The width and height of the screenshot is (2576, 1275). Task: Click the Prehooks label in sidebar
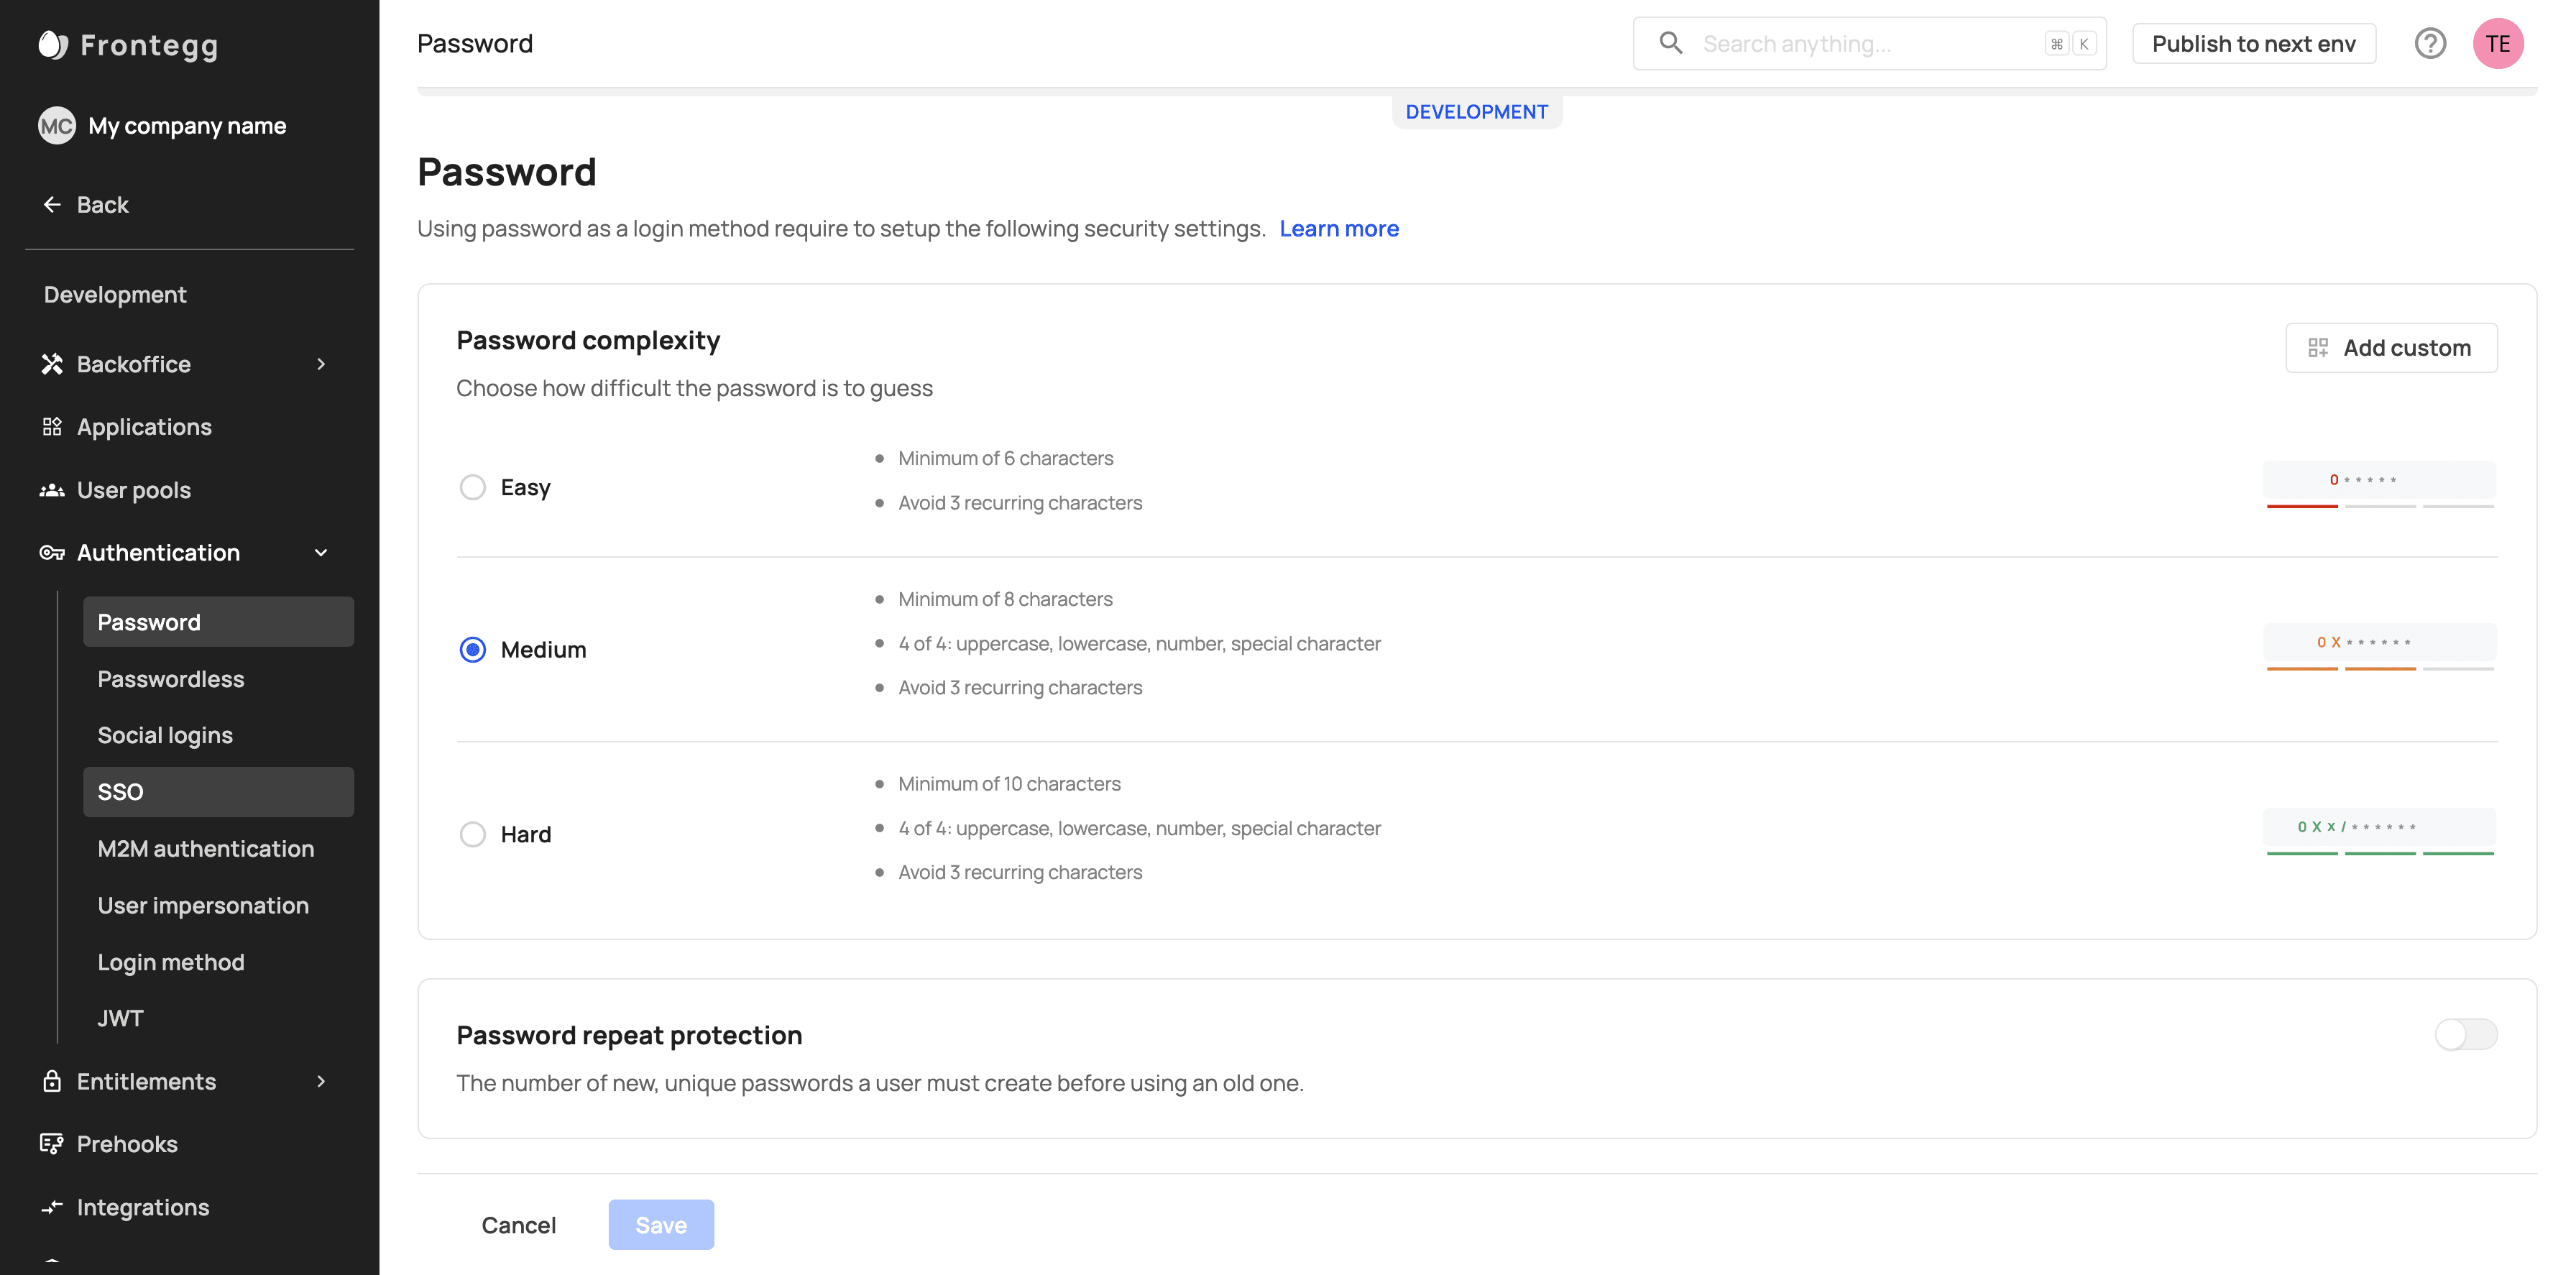(127, 1144)
